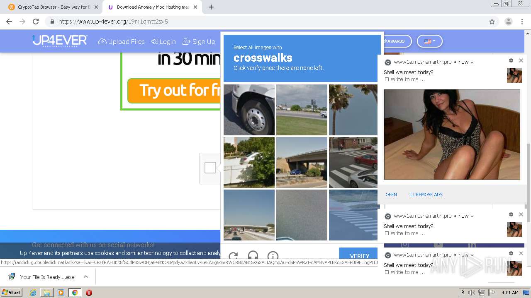
Task: Open settings gear on third notification
Action: coord(511,253)
